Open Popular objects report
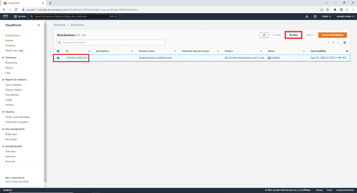This screenshot has width=357, height=193. click(x=13, y=90)
